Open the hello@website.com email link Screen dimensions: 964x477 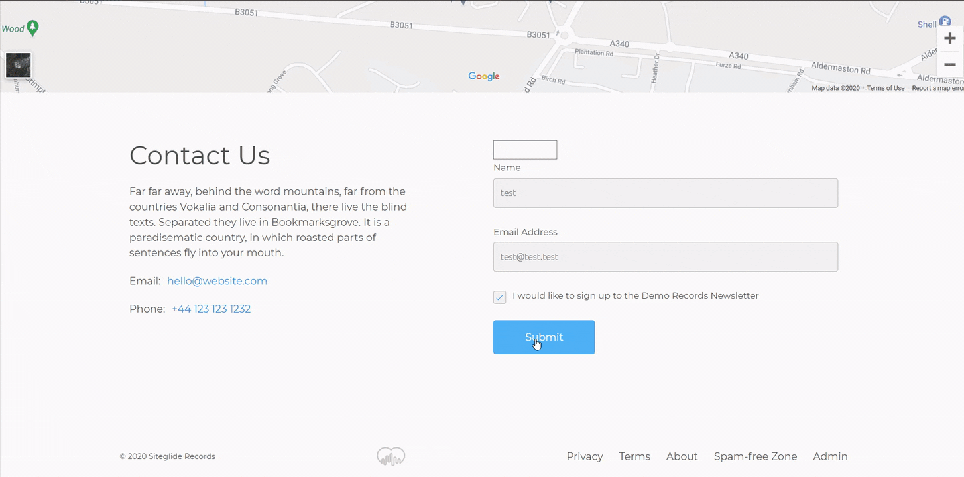(217, 281)
